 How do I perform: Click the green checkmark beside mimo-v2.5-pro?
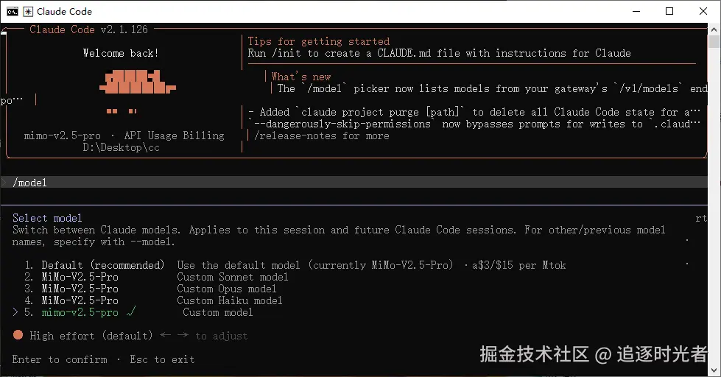[x=130, y=312]
